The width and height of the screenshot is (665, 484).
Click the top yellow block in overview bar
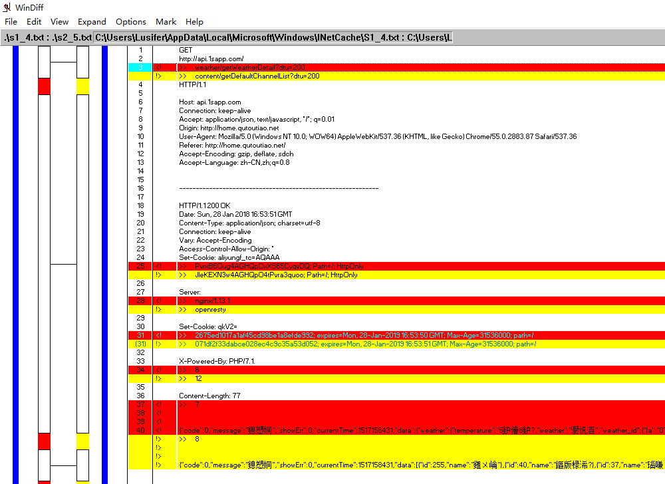[x=82, y=86]
